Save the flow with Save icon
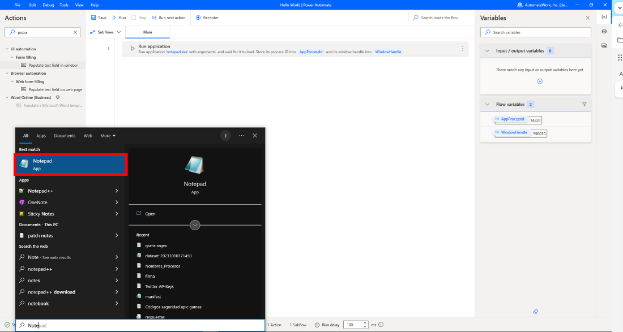This screenshot has width=623, height=332. click(93, 18)
